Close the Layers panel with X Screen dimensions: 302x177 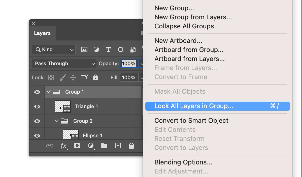tap(33, 23)
